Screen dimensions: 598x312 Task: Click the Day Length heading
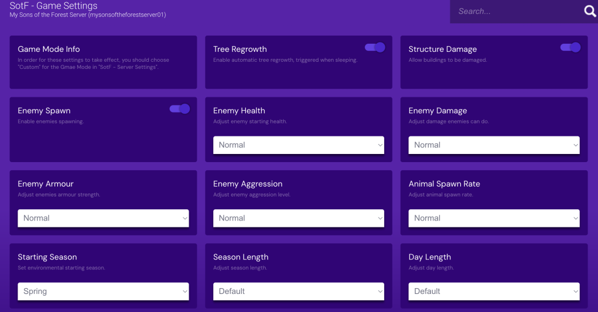click(430, 257)
